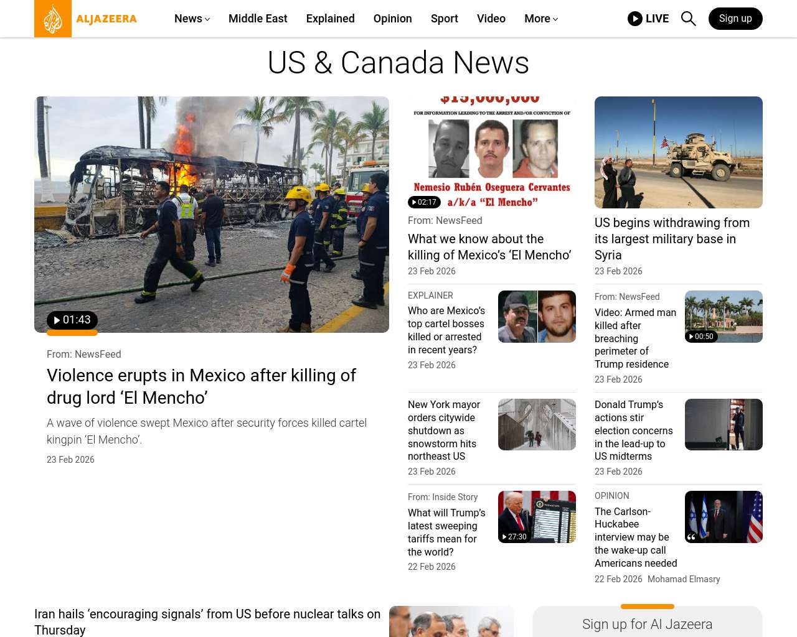This screenshot has width=797, height=637.
Task: Click the LIVE play icon
Action: [634, 19]
